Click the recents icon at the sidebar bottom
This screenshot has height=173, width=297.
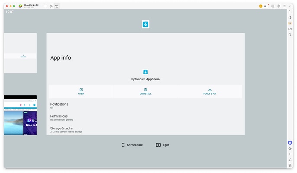[290, 165]
